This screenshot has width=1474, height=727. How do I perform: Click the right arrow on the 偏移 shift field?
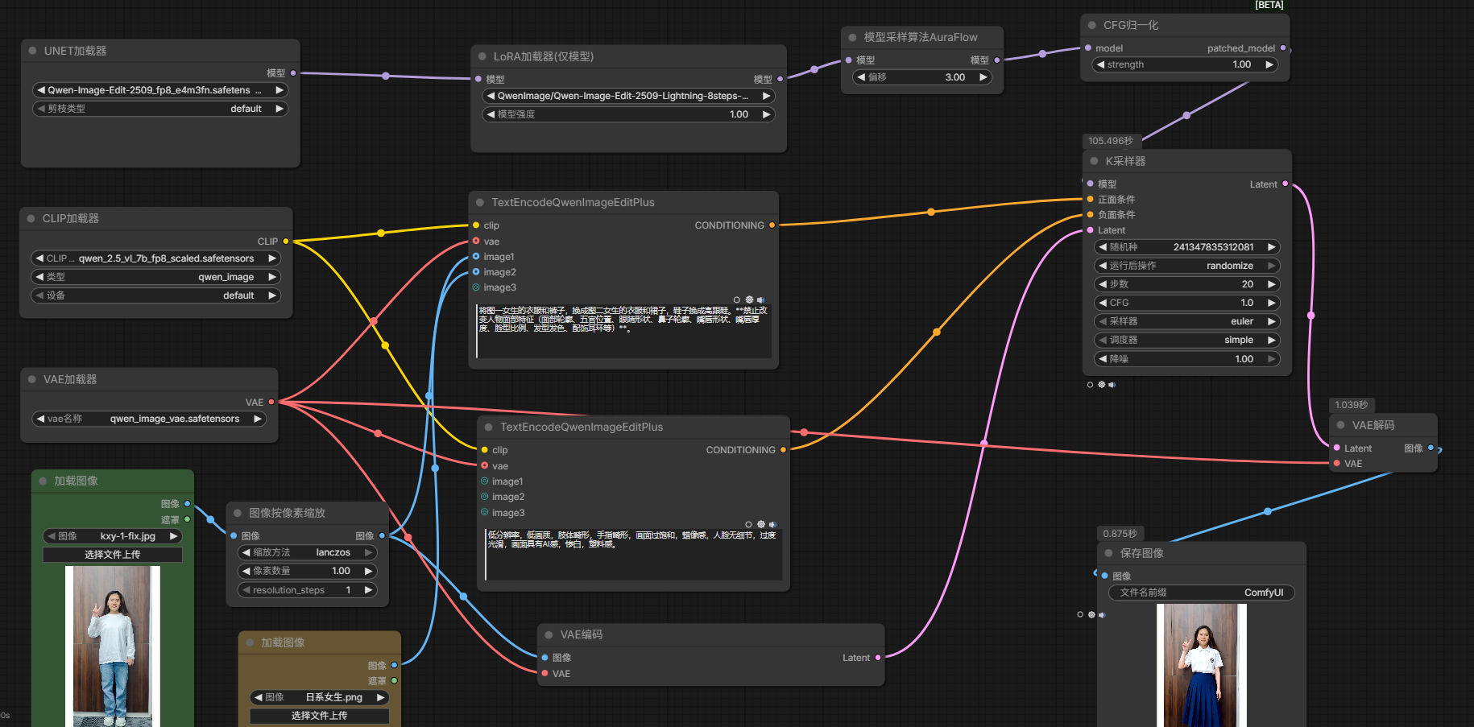point(983,77)
